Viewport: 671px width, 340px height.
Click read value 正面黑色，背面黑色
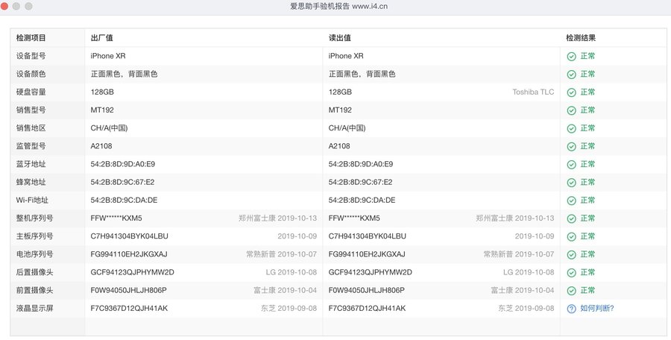362,74
